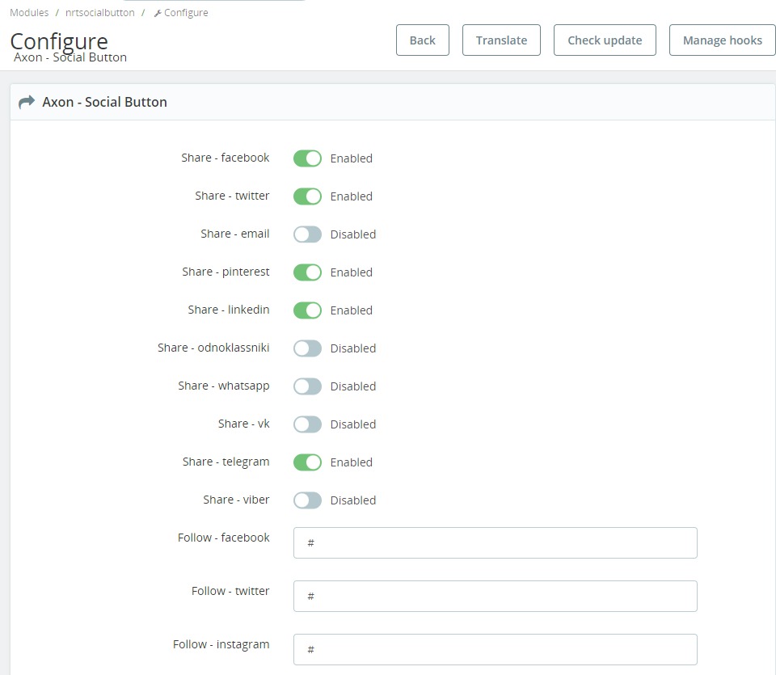Image resolution: width=776 pixels, height=675 pixels.
Task: Open the Translate option
Action: [501, 40]
